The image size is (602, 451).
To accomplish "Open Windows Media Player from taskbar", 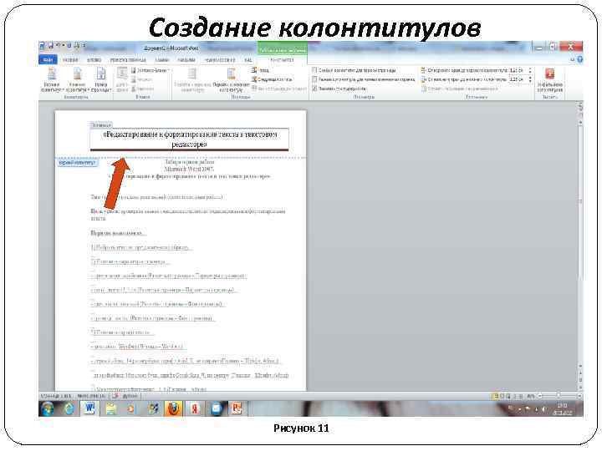I will (131, 408).
